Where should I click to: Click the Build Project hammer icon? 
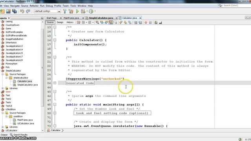tap(65, 11)
